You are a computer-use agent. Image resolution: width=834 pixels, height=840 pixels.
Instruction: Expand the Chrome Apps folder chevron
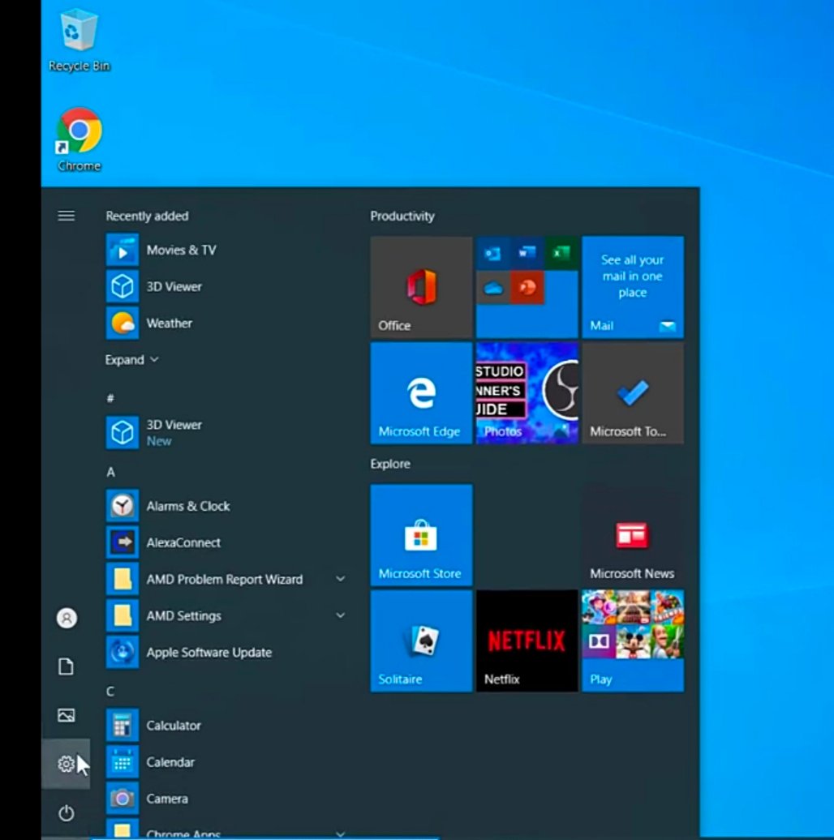point(341,834)
